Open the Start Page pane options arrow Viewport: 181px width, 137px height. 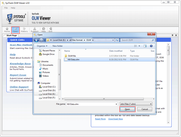pos(173,35)
